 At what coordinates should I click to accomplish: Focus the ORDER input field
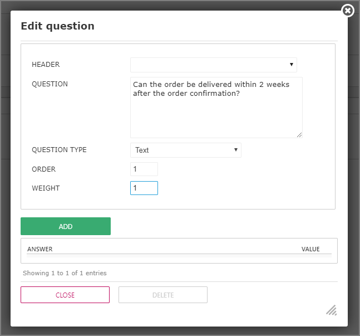(144, 169)
